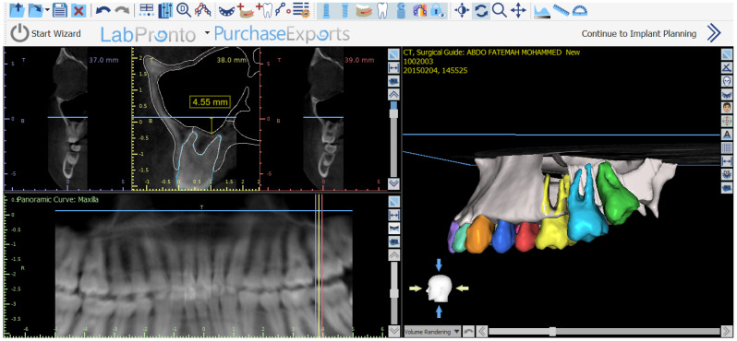Click the Start Wizard button
The height and width of the screenshot is (341, 737).
click(46, 34)
